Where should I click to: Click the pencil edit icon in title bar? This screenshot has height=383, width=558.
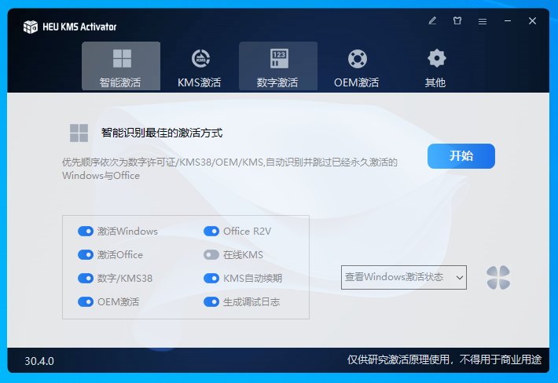click(432, 21)
